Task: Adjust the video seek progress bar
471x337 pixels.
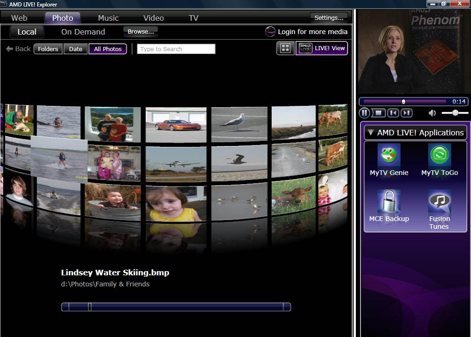Action: pos(405,102)
